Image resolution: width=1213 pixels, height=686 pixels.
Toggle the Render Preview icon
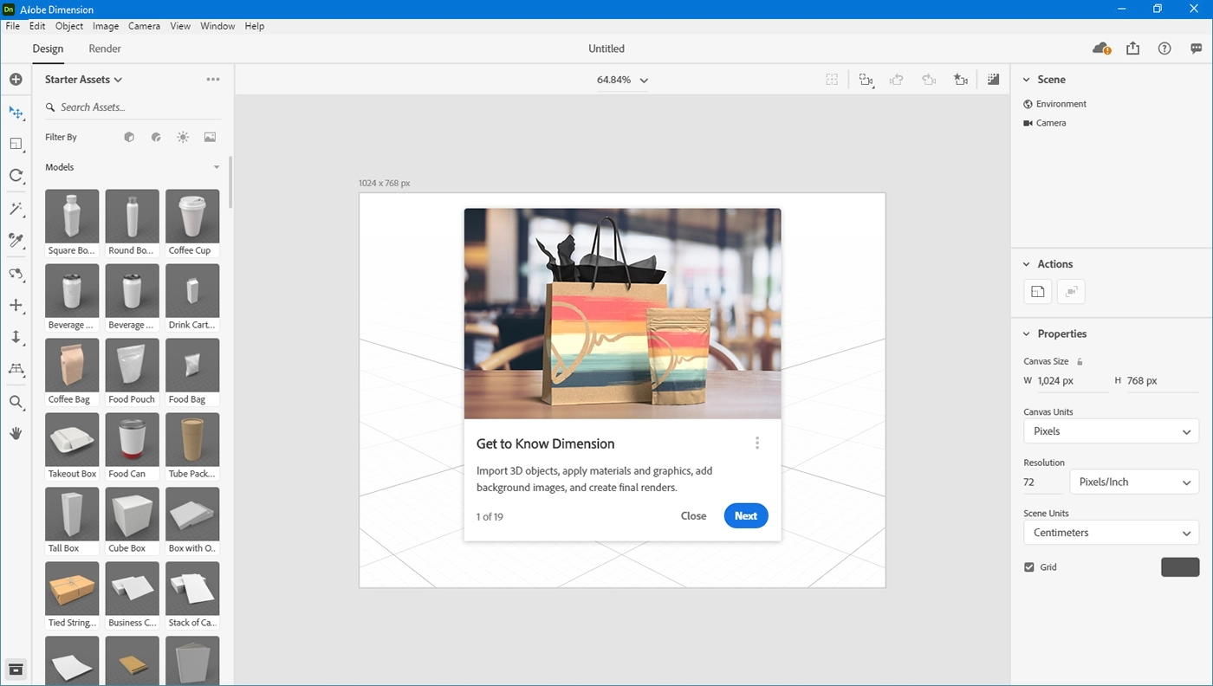click(x=993, y=80)
